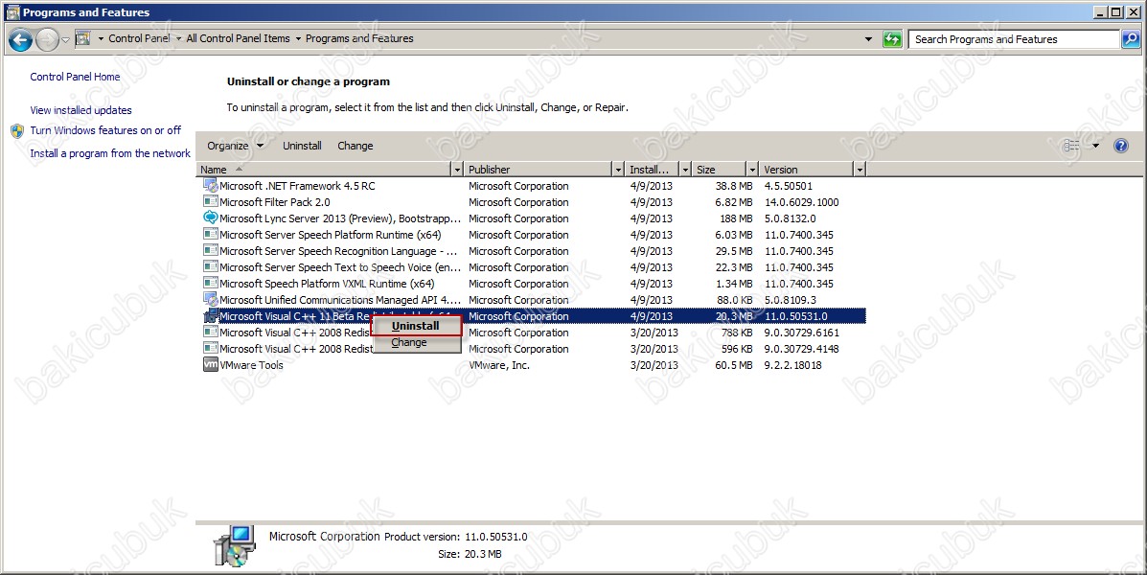Click the VMware, Inc. publisher cell
1147x575 pixels.
click(499, 365)
